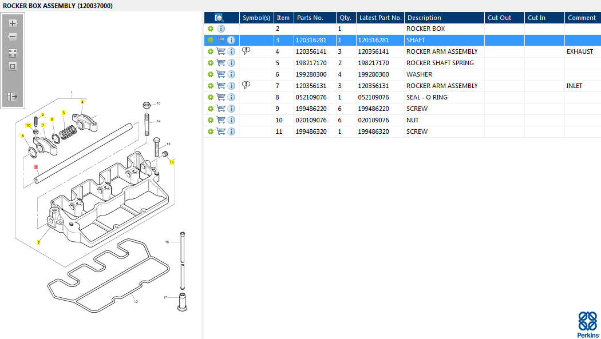Screen dimensions: 601x339
Task: Sort table by Parts No. column
Action: pos(310,18)
